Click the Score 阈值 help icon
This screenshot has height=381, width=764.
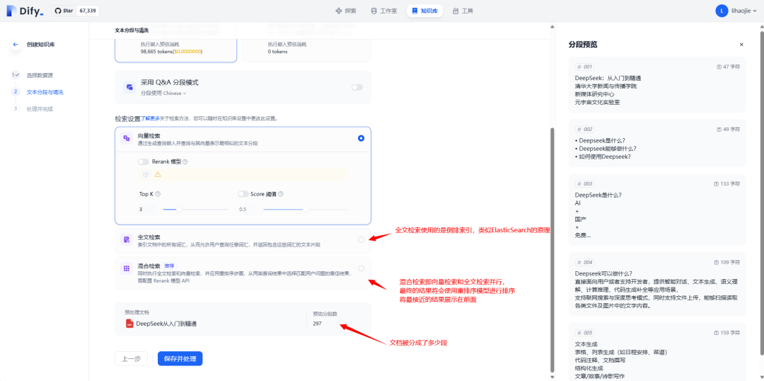click(281, 193)
